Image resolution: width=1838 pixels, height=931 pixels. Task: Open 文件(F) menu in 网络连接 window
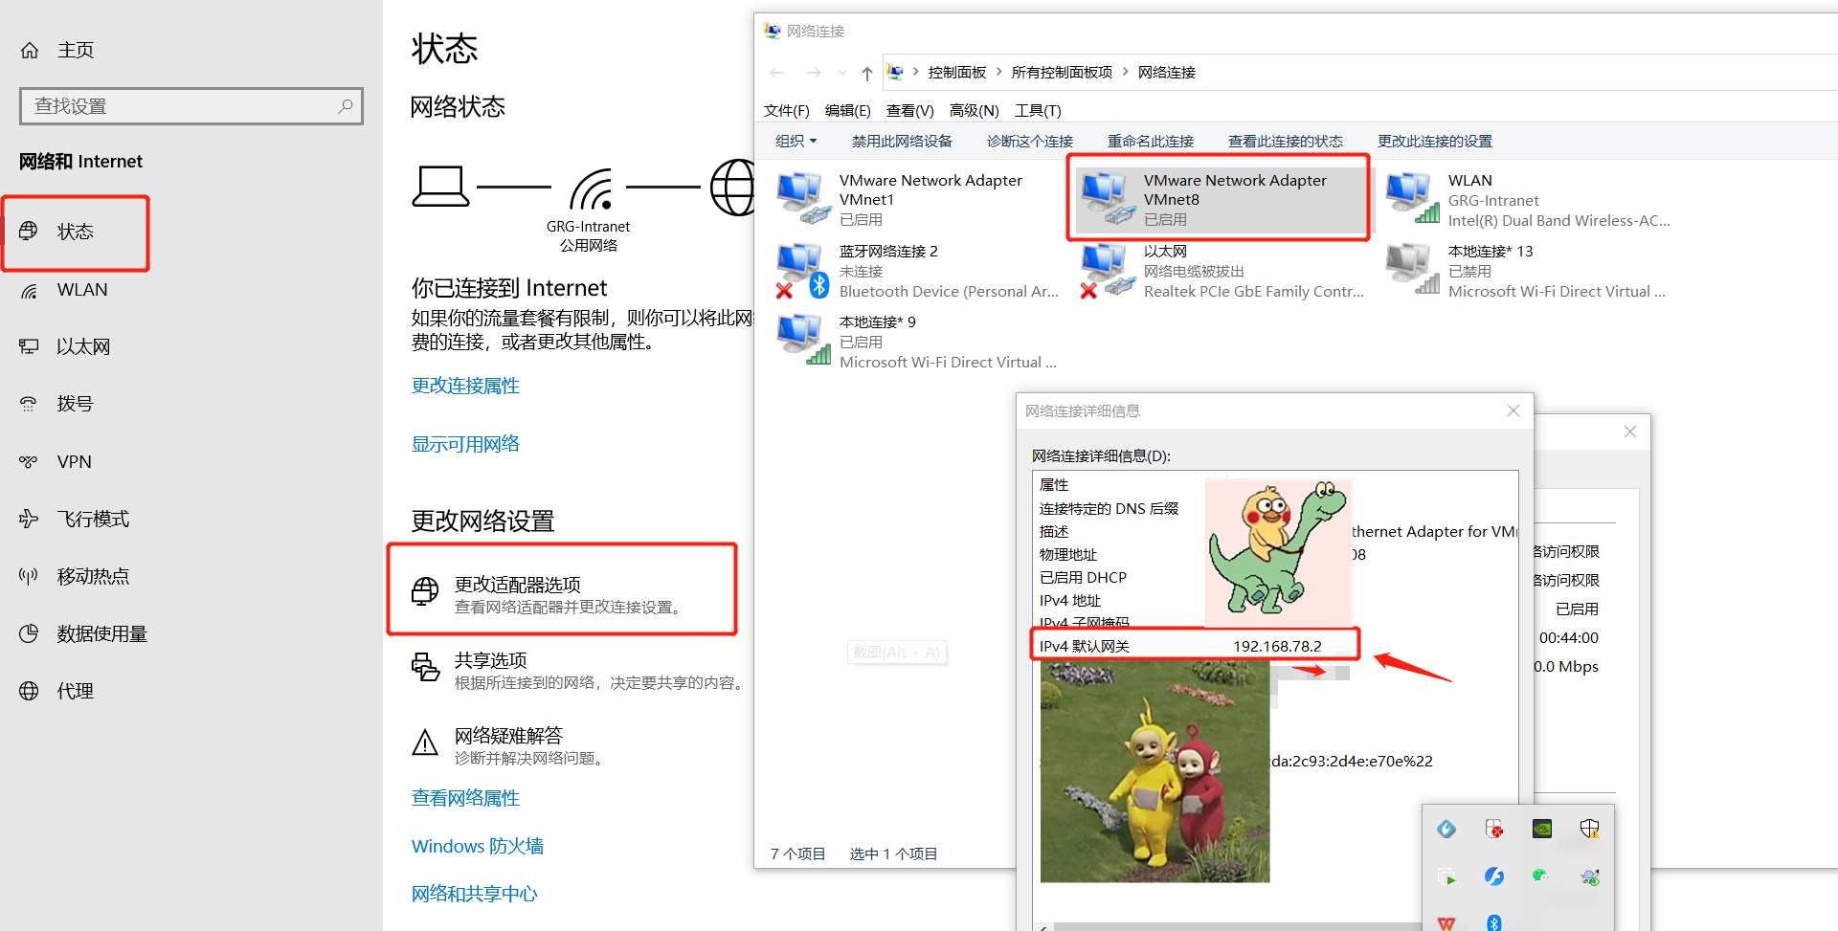click(787, 111)
